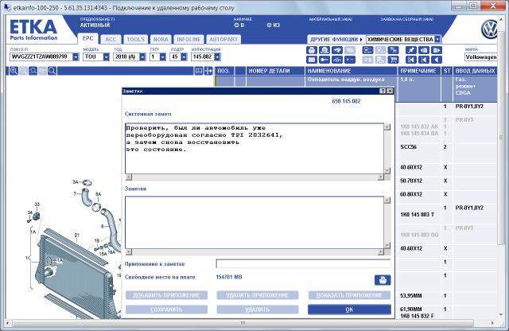Switch to the NORA tab

click(161, 39)
